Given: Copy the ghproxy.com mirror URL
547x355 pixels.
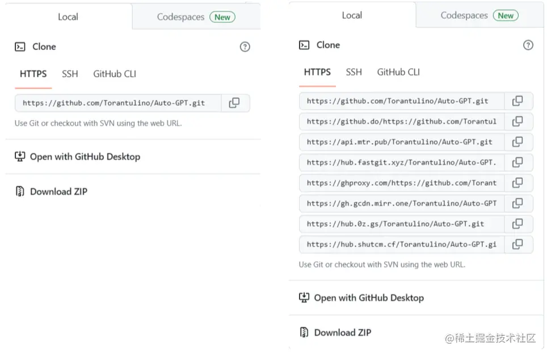Looking at the screenshot, I should click(x=517, y=182).
